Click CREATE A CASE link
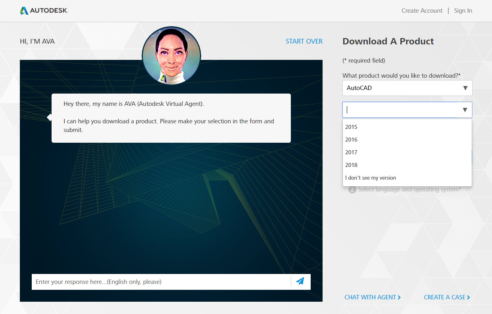This screenshot has width=492, height=314. point(447,297)
